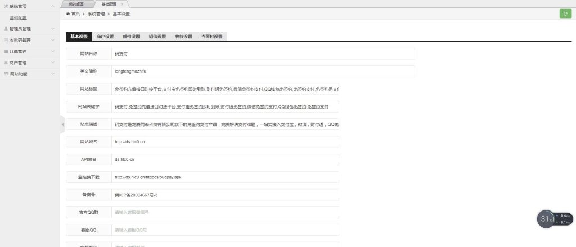
Task: Click the 系统管理 sidebar icon
Action: click(x=6, y=6)
